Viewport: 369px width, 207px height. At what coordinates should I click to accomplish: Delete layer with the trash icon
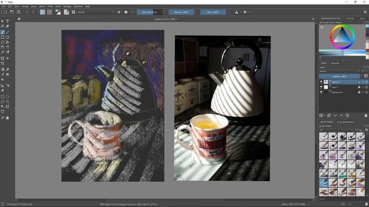[x=366, y=116]
